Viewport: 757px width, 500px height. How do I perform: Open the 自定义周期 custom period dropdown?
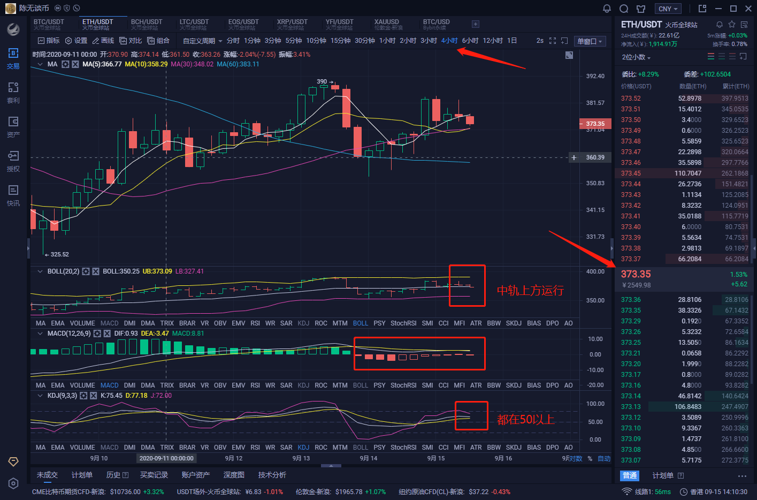pyautogui.click(x=202, y=41)
